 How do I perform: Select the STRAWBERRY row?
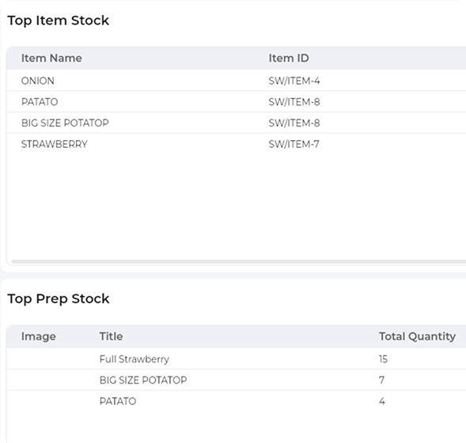click(x=237, y=144)
